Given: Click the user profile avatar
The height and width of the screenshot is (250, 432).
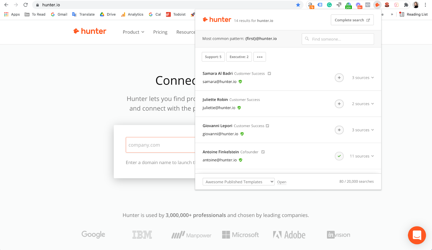Looking at the screenshot, I should click(x=416, y=5).
